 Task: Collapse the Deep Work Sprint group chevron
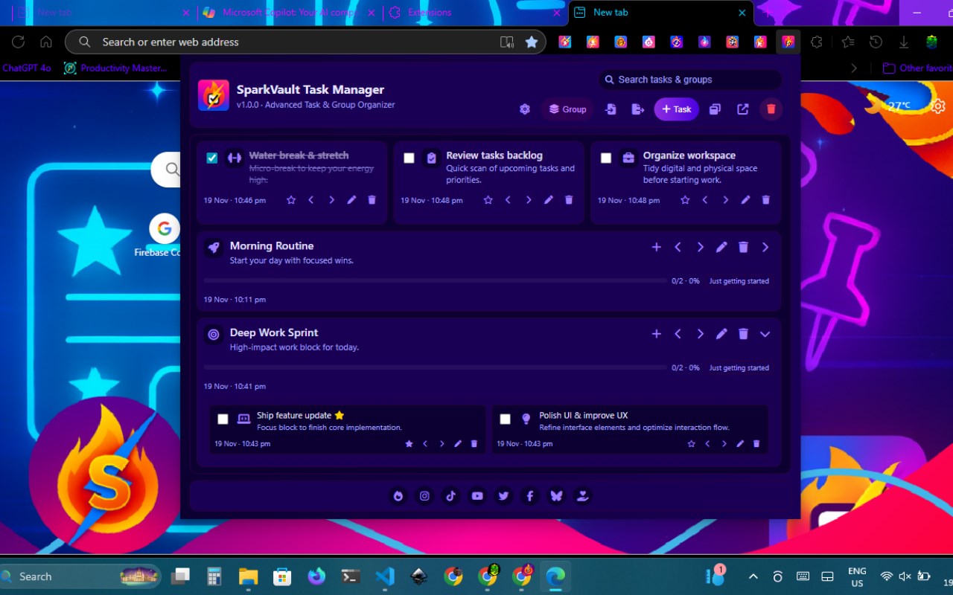[x=765, y=334]
